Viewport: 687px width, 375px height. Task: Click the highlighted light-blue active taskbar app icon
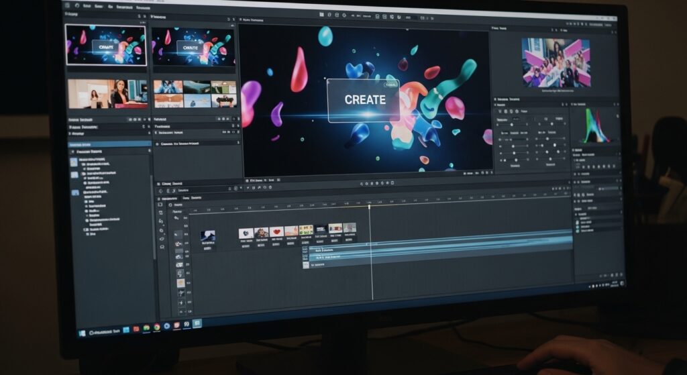click(x=197, y=323)
